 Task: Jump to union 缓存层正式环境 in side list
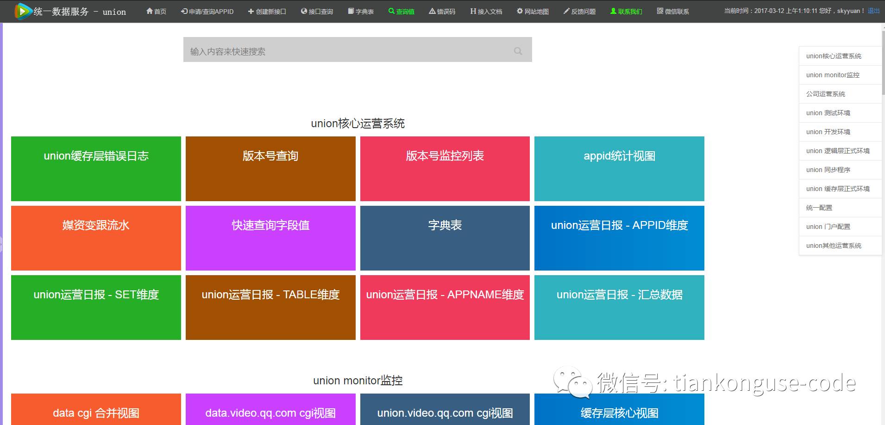840,189
